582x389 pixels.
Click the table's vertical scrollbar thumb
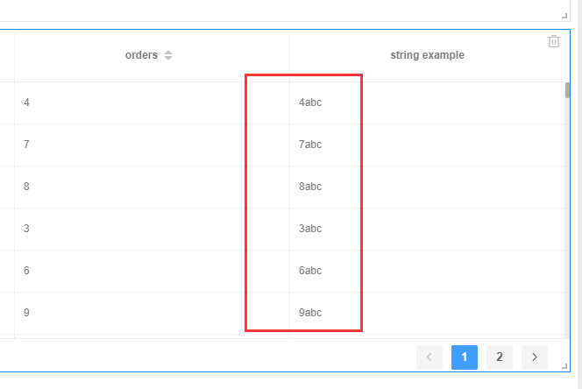click(568, 89)
